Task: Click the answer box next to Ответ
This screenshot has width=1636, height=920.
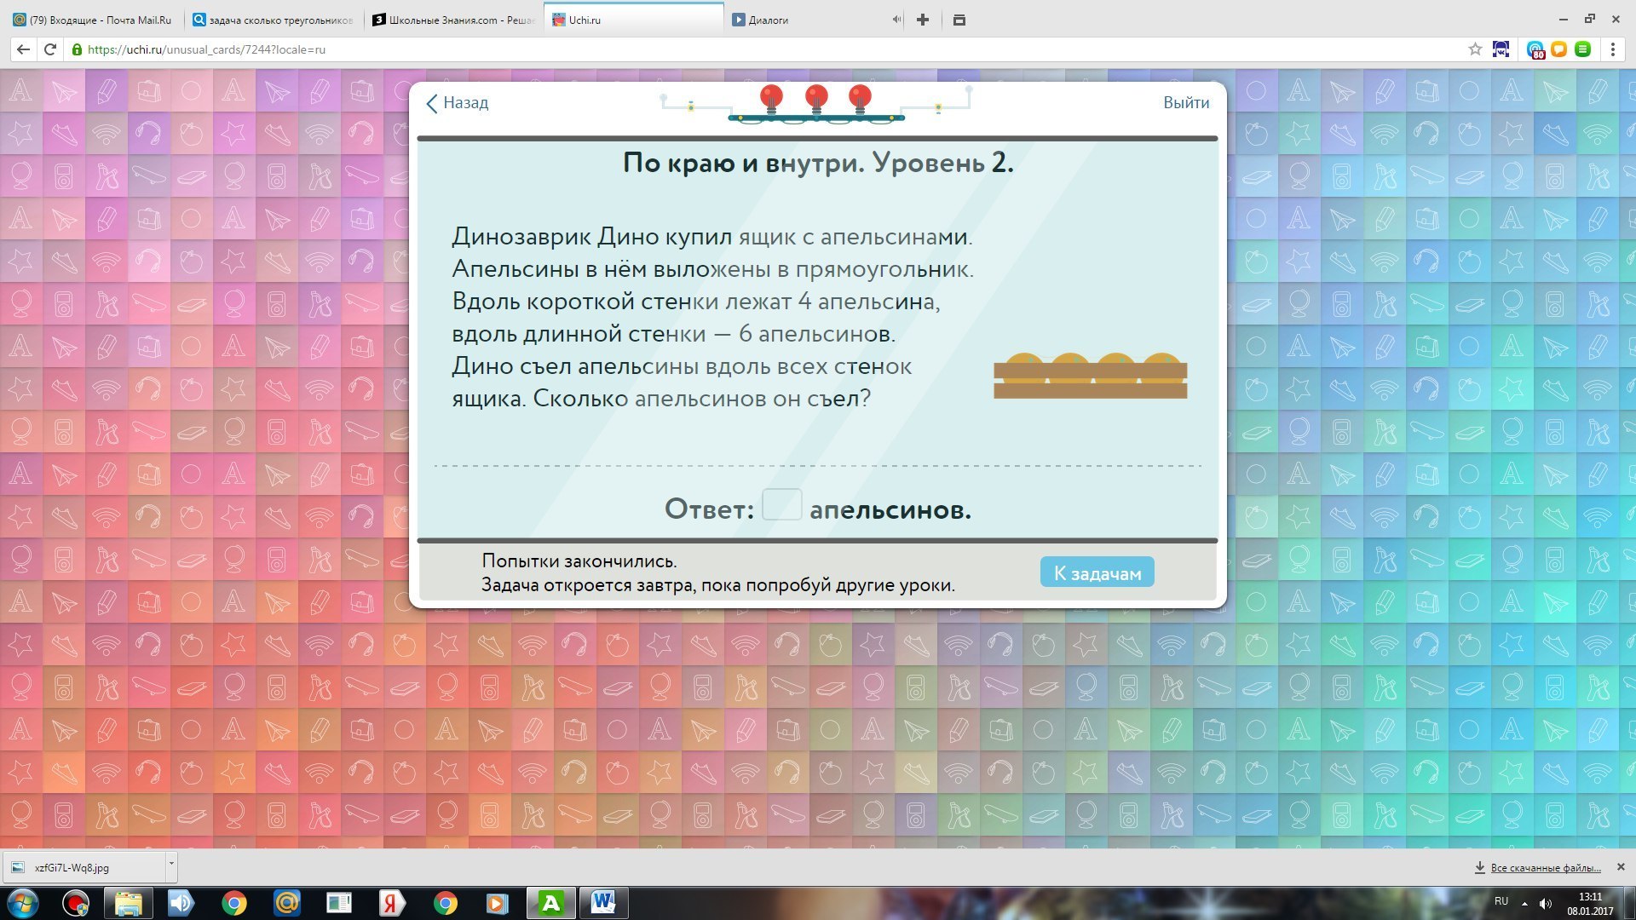Action: tap(781, 505)
